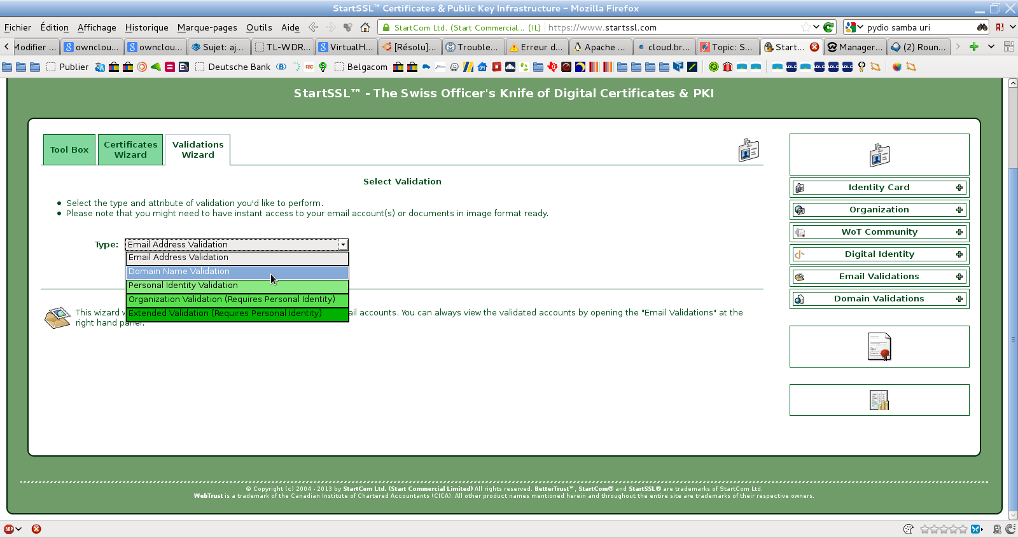Switch to the Manager... browser tab
Viewport: 1018px width, 538px height.
click(x=855, y=47)
